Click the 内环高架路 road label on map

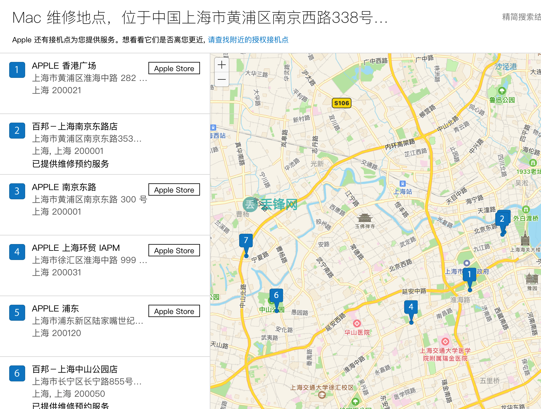(400, 143)
